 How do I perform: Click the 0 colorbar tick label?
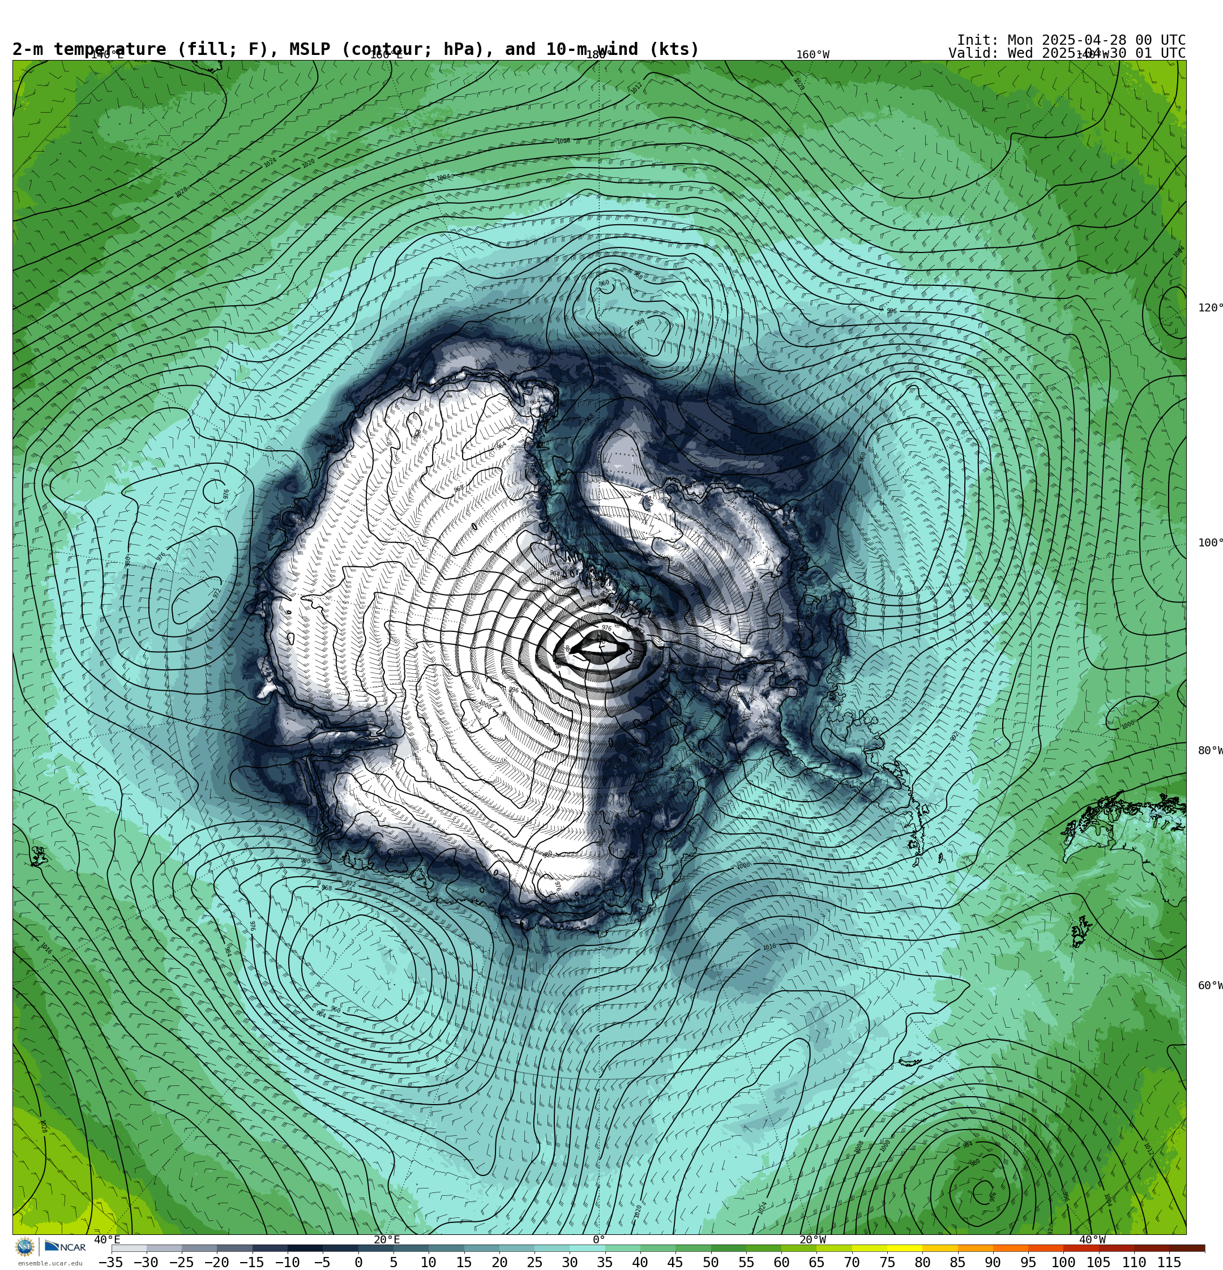pos(358,1262)
